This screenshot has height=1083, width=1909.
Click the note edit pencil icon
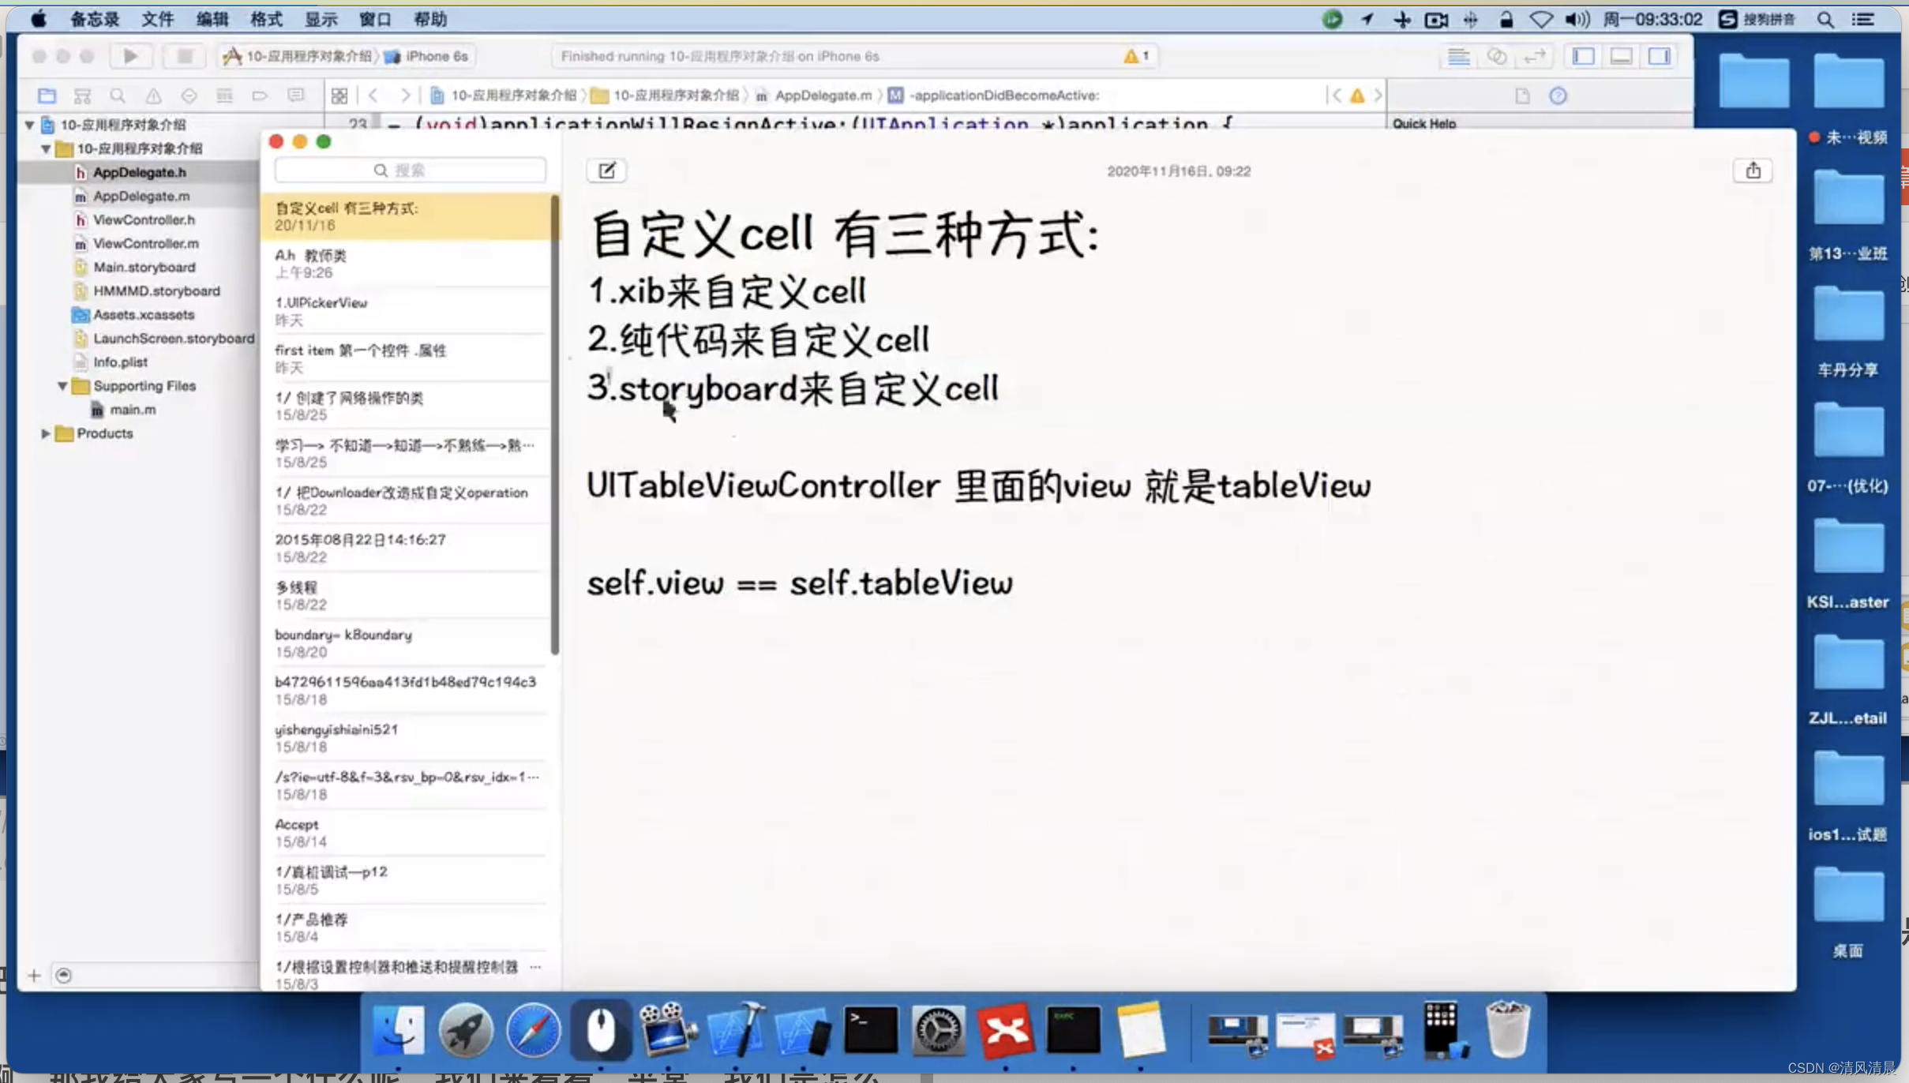[607, 168]
